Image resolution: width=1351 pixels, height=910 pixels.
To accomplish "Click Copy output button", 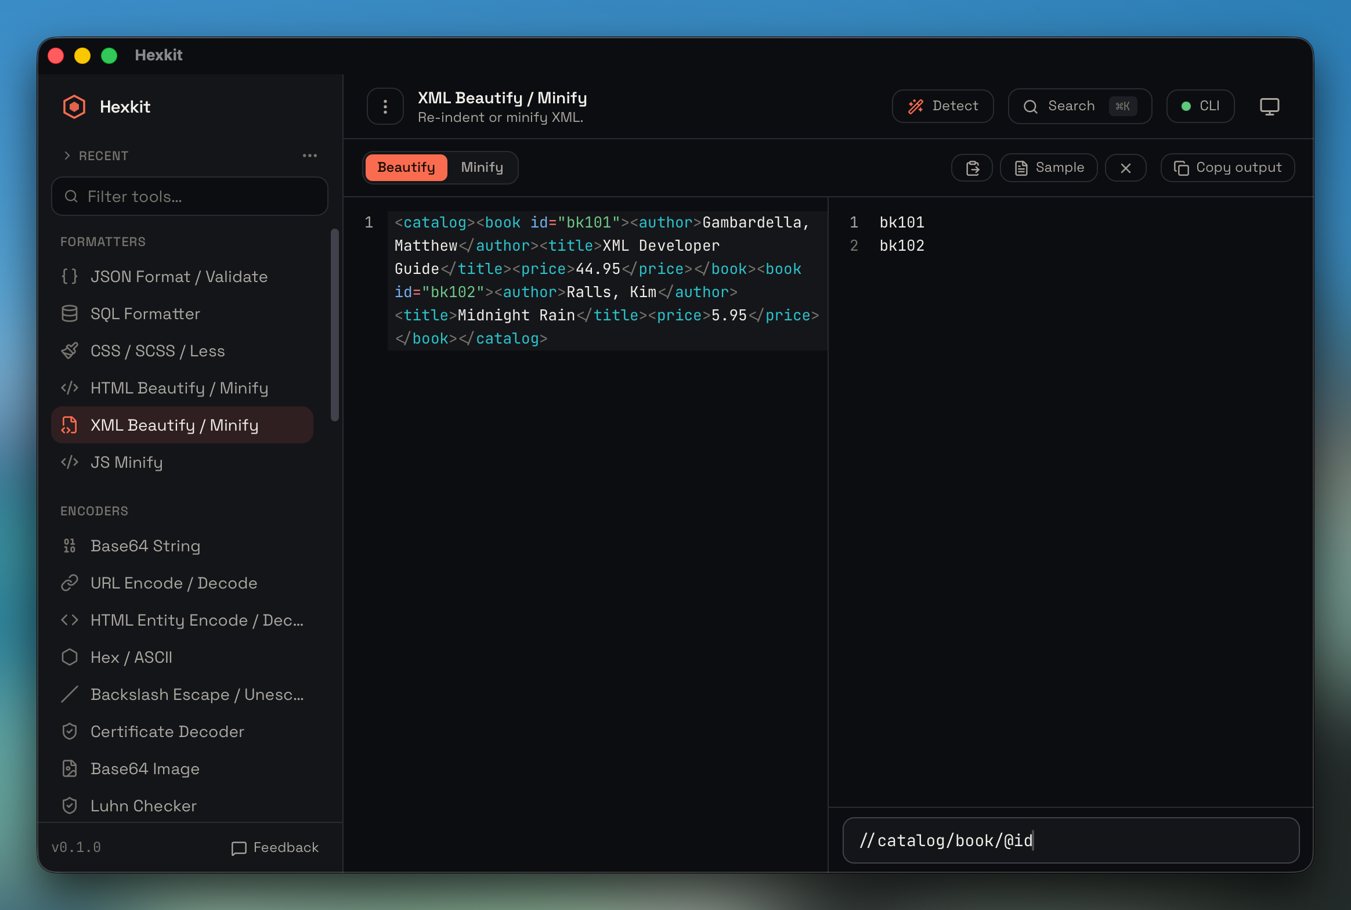I will [1227, 168].
